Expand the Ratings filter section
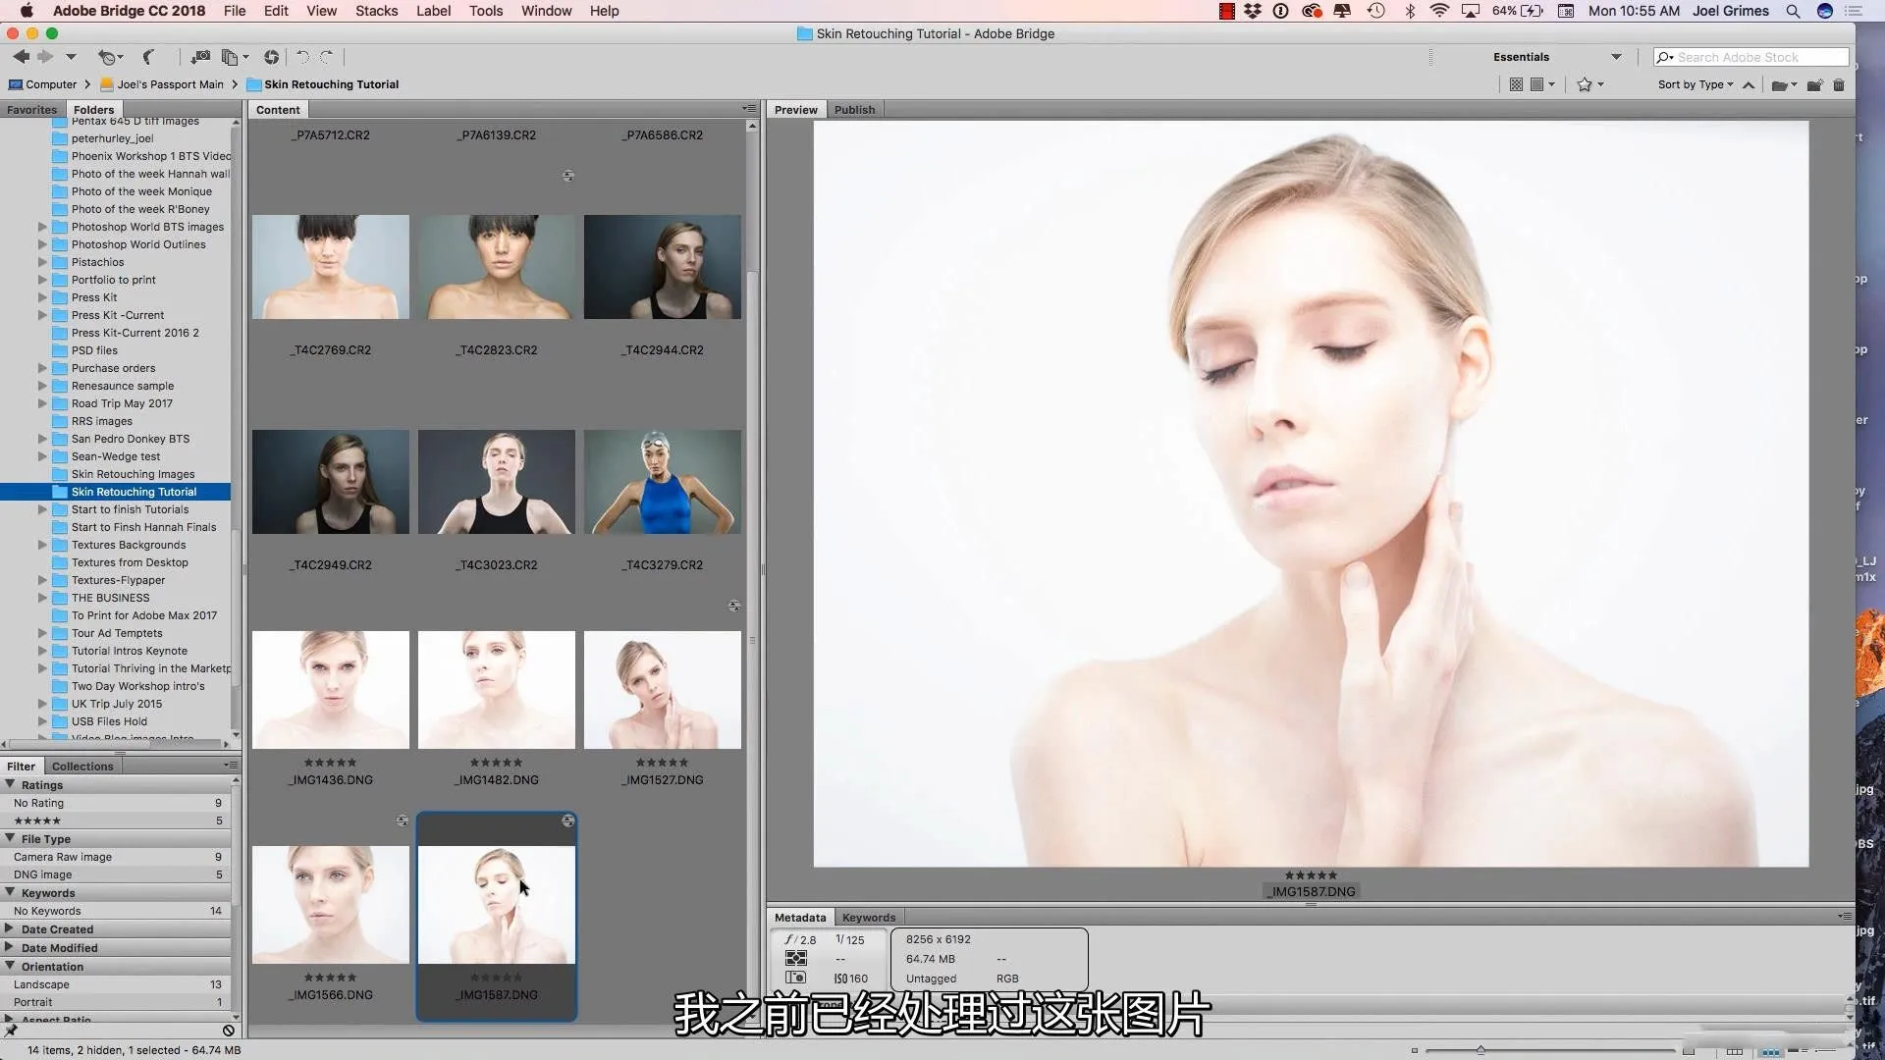This screenshot has width=1885, height=1060. click(11, 783)
